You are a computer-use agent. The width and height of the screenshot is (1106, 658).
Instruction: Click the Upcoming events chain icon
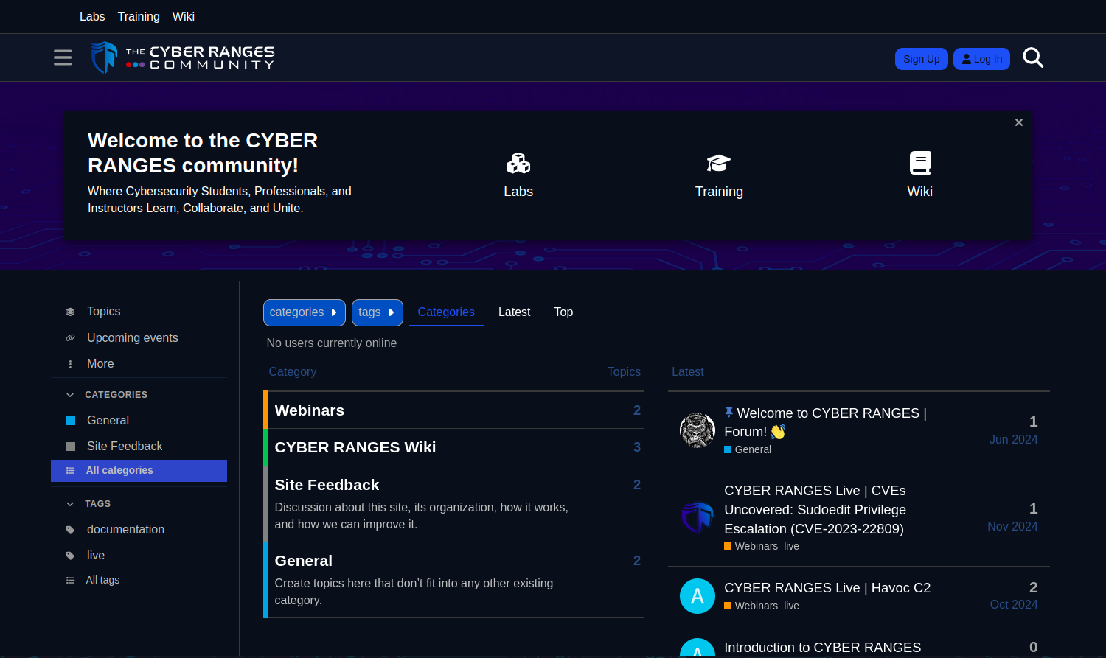[x=70, y=337]
